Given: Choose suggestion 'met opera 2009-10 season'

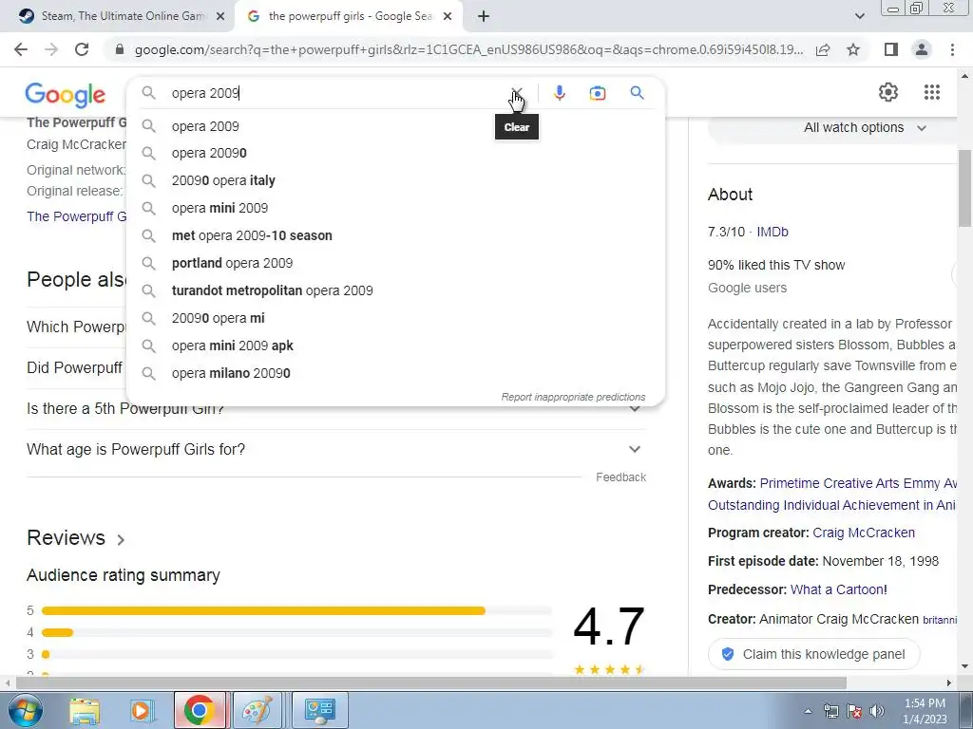Looking at the screenshot, I should pos(395,235).
